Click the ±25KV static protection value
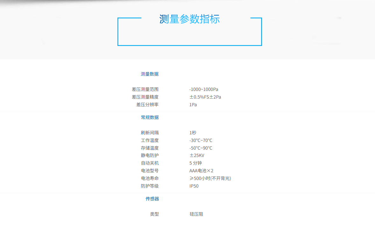Viewport: 375px width, 231px height. click(x=197, y=155)
